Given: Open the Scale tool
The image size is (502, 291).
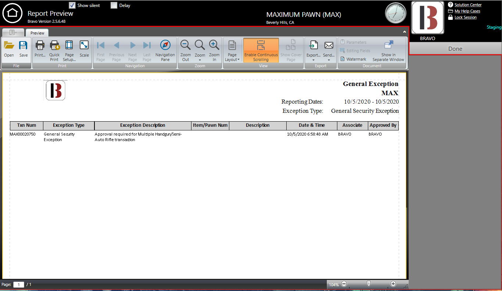Looking at the screenshot, I should 84,49.
